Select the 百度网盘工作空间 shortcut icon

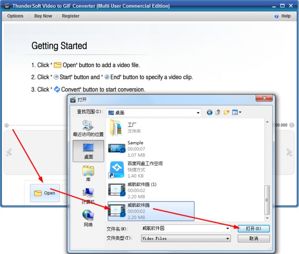(x=117, y=169)
